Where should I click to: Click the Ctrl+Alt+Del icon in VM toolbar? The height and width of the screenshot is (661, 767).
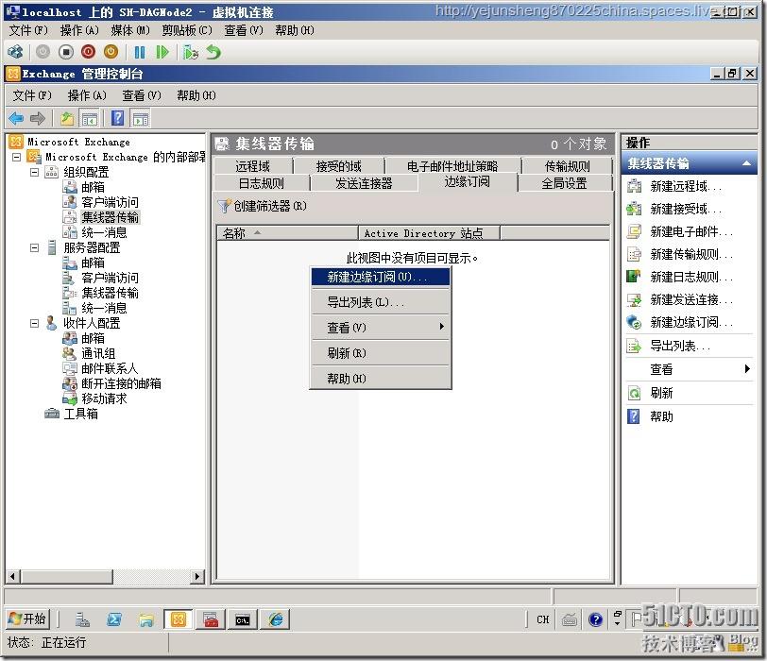point(15,52)
